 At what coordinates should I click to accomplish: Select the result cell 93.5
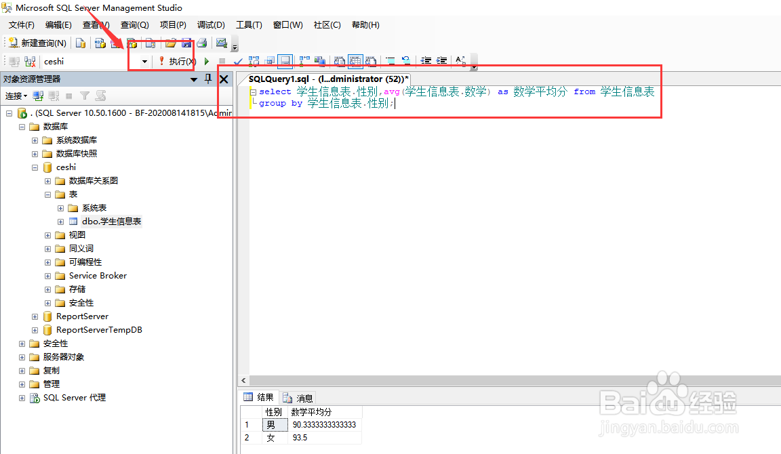[x=325, y=438]
